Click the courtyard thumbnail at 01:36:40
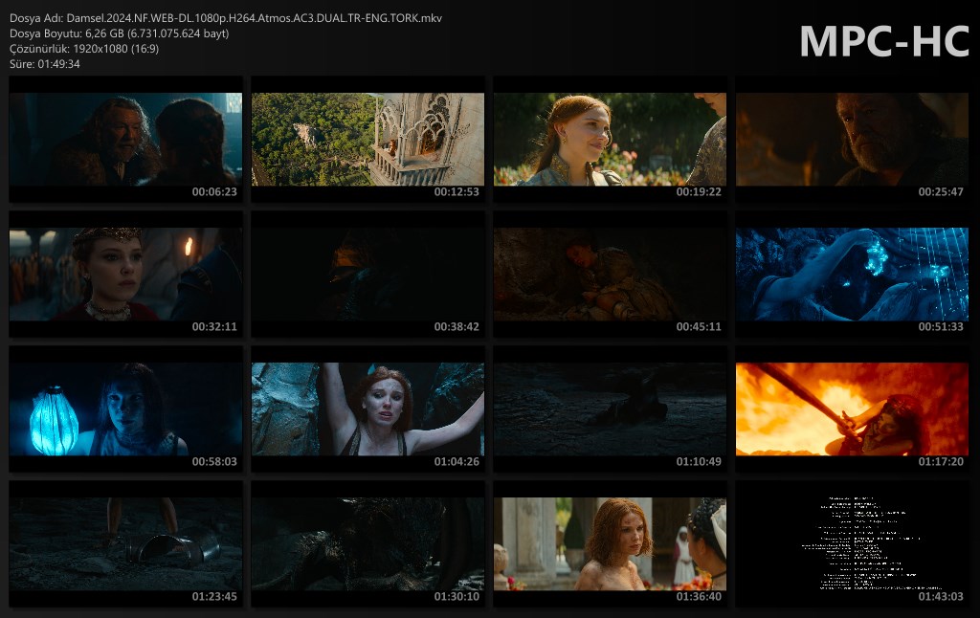Viewport: 980px width, 618px height. 610,543
